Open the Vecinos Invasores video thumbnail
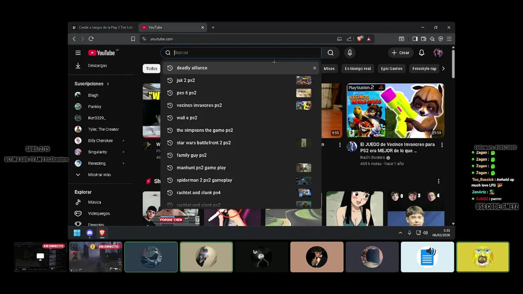The image size is (523, 294). 396,111
